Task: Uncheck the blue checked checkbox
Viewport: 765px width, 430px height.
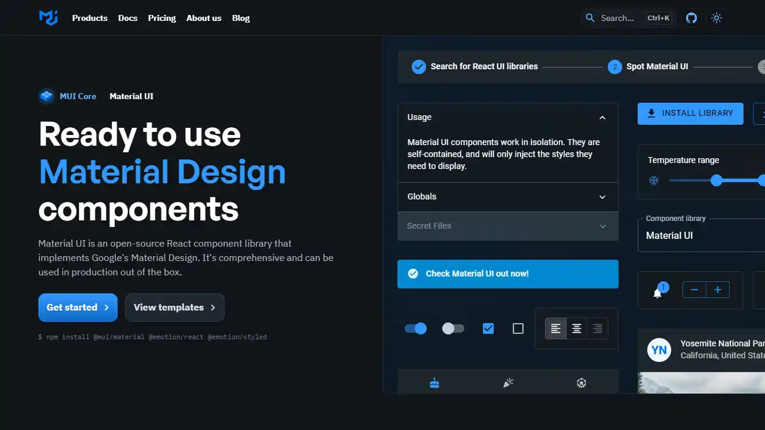Action: (488, 328)
